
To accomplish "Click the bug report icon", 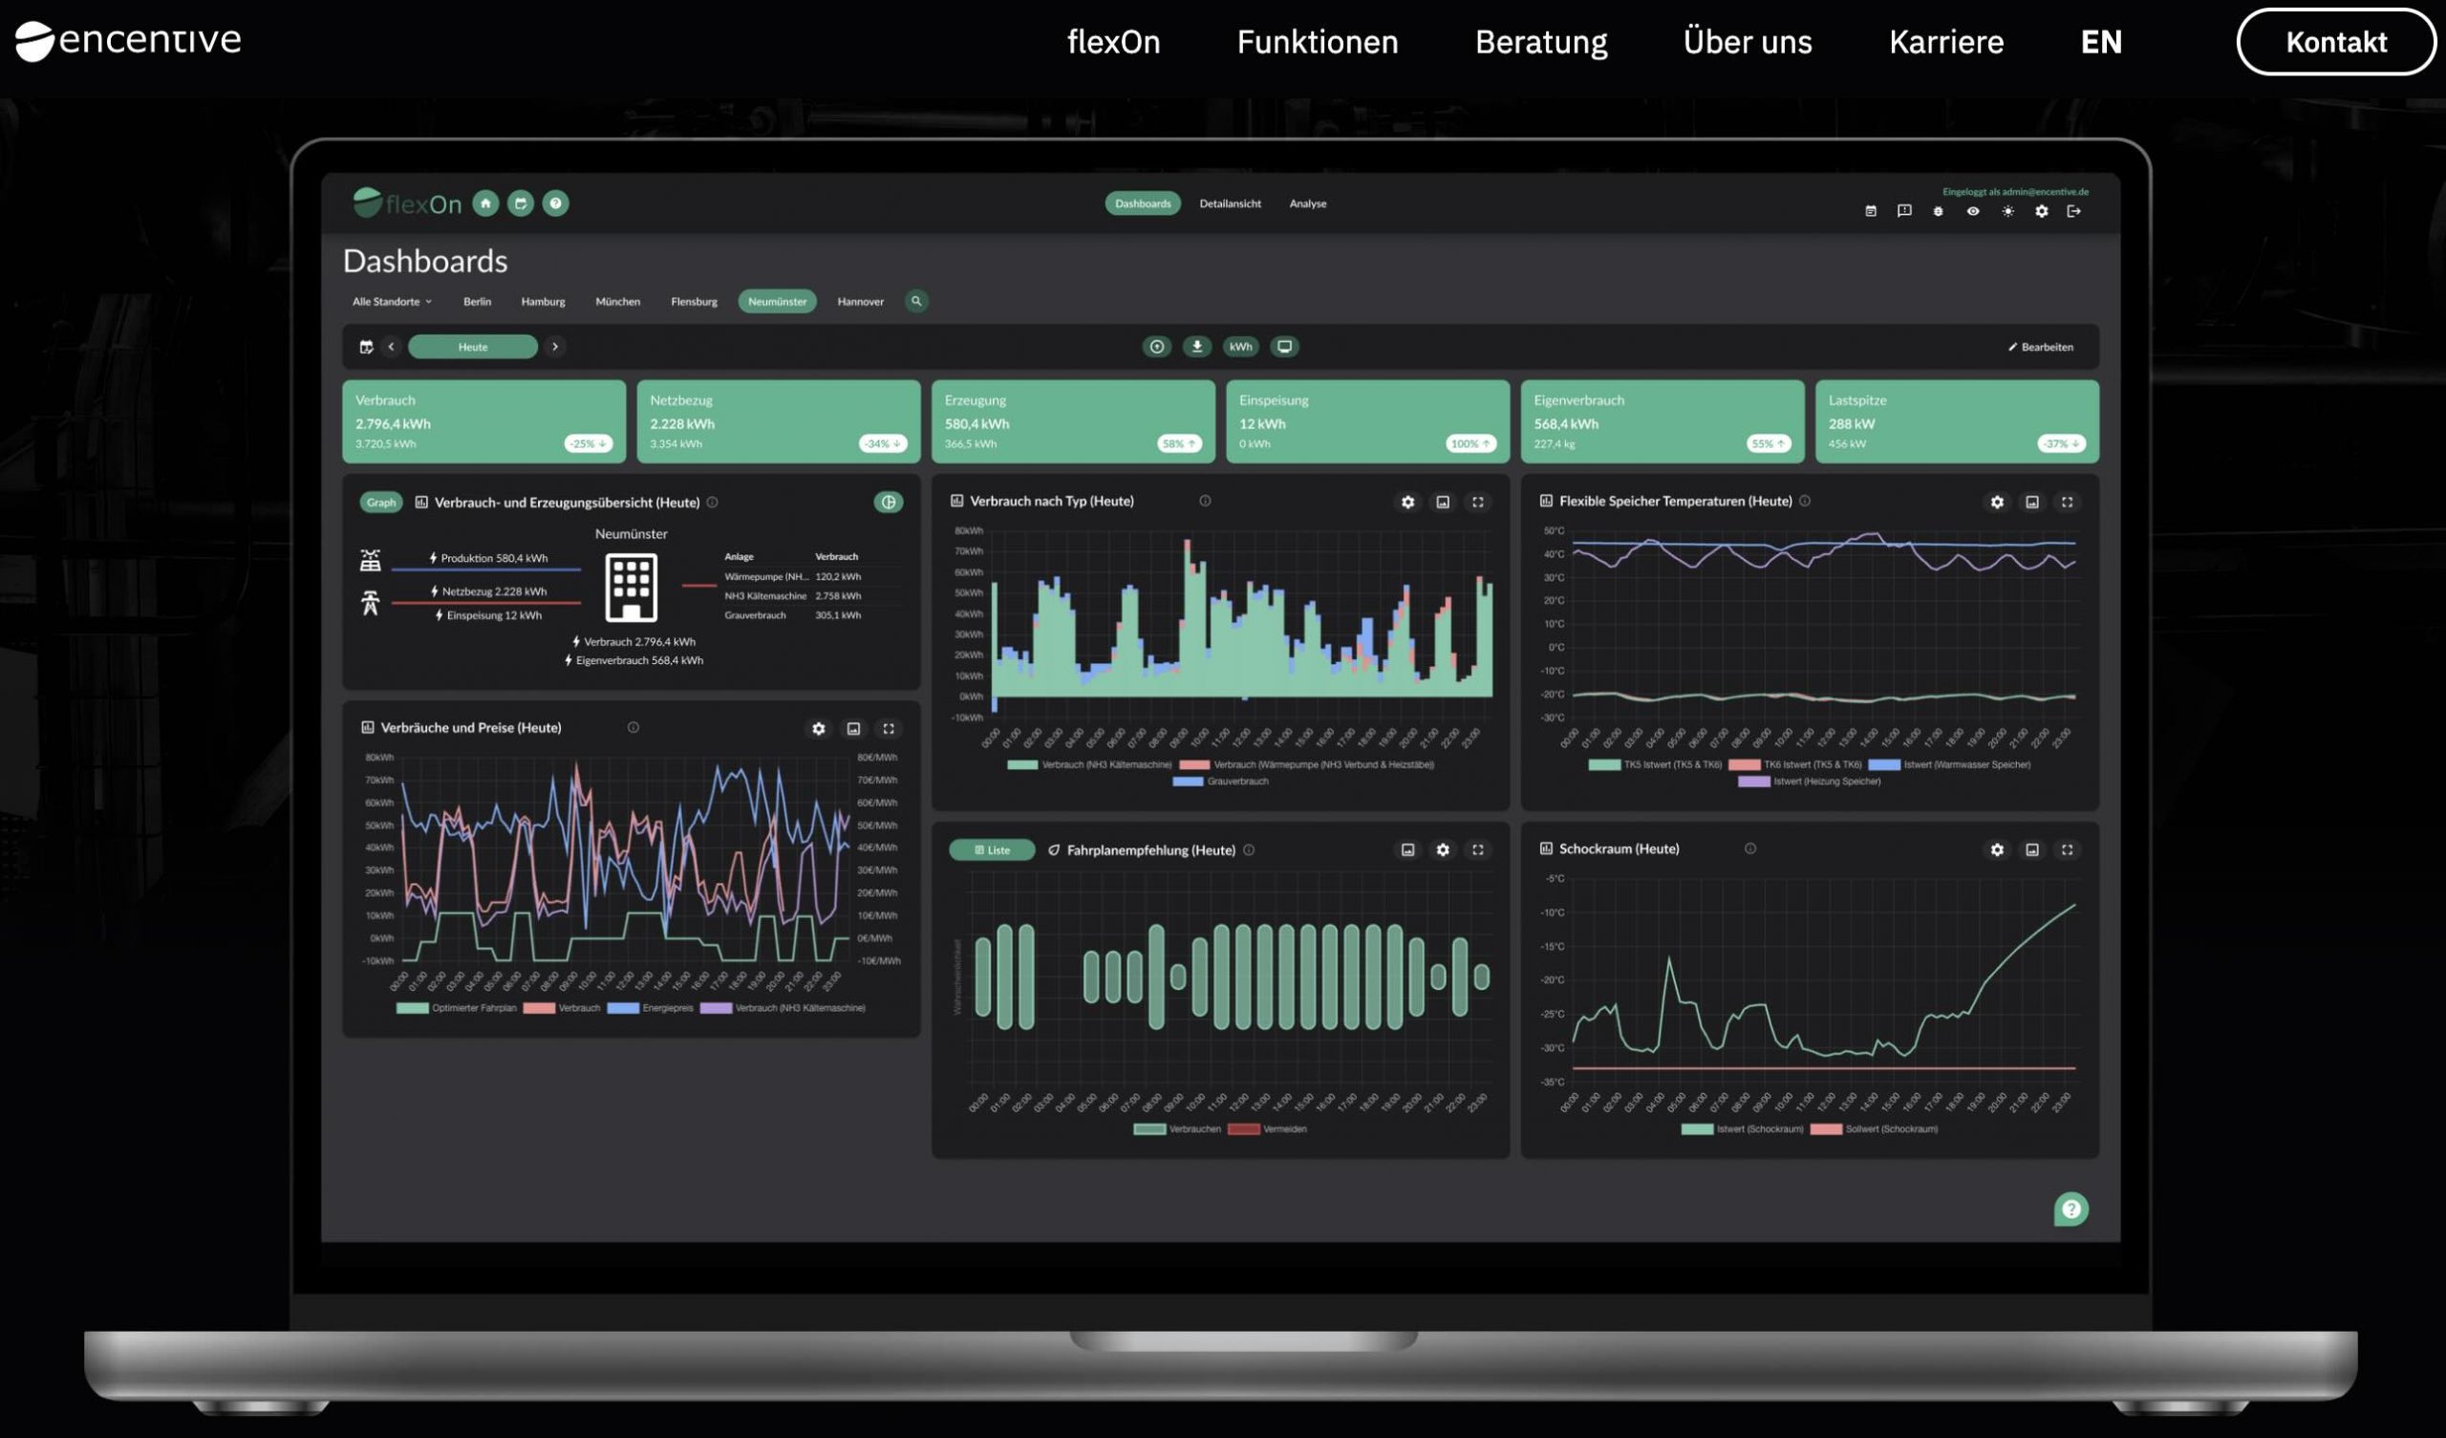I will (x=1939, y=211).
